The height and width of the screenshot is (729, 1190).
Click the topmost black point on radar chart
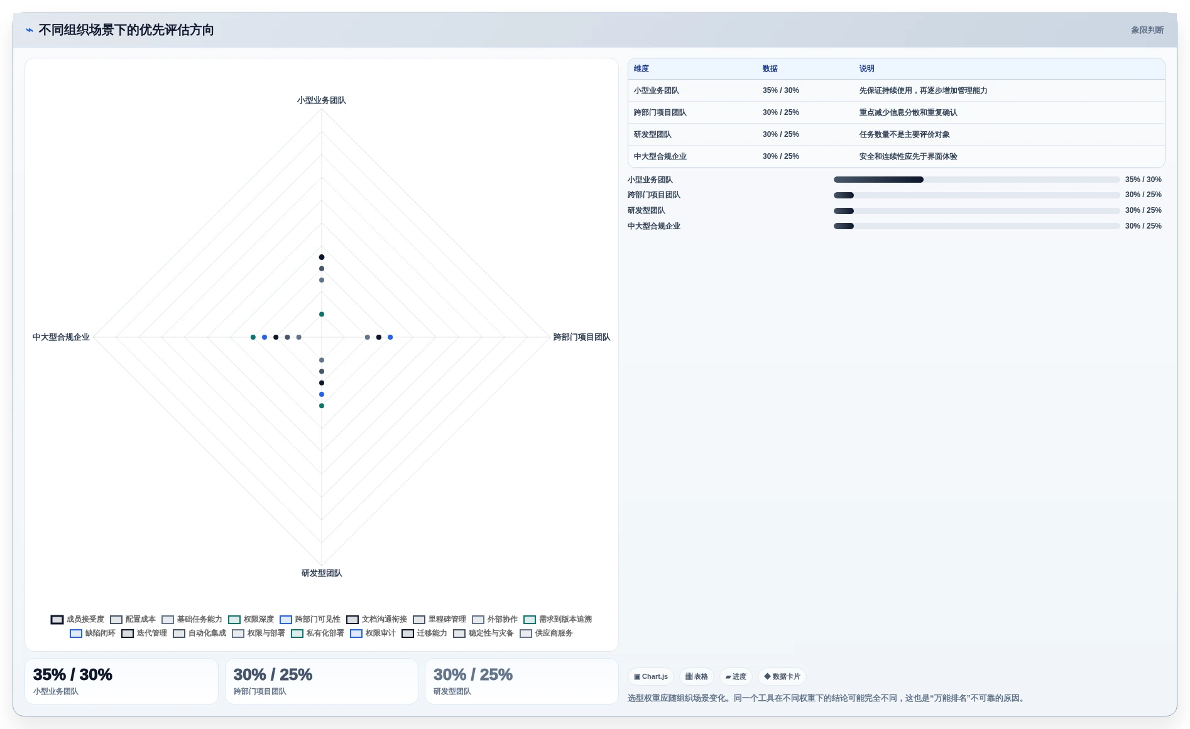(x=322, y=257)
